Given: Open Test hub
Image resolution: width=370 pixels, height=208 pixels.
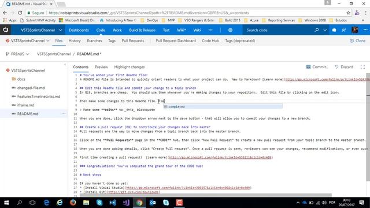Looking at the screenshot, I should 166,30.
